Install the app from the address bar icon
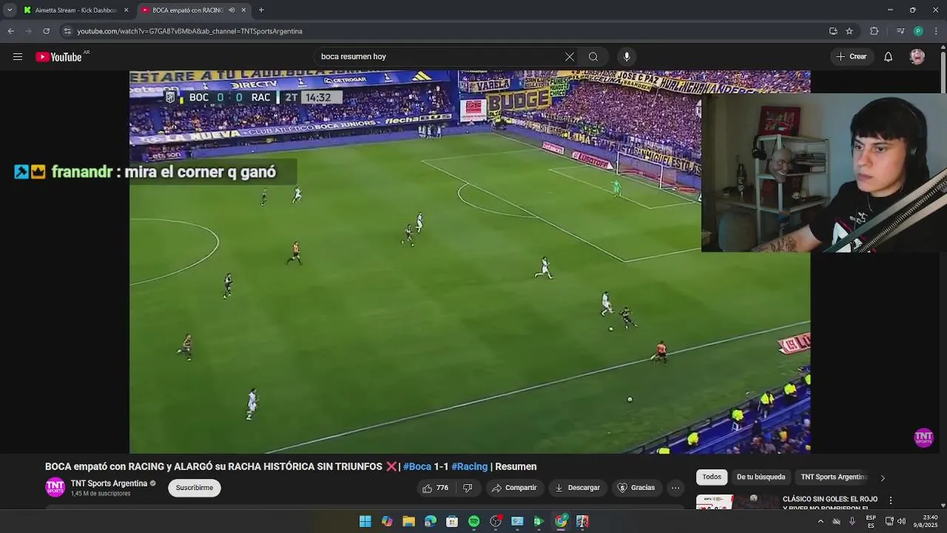 [833, 31]
